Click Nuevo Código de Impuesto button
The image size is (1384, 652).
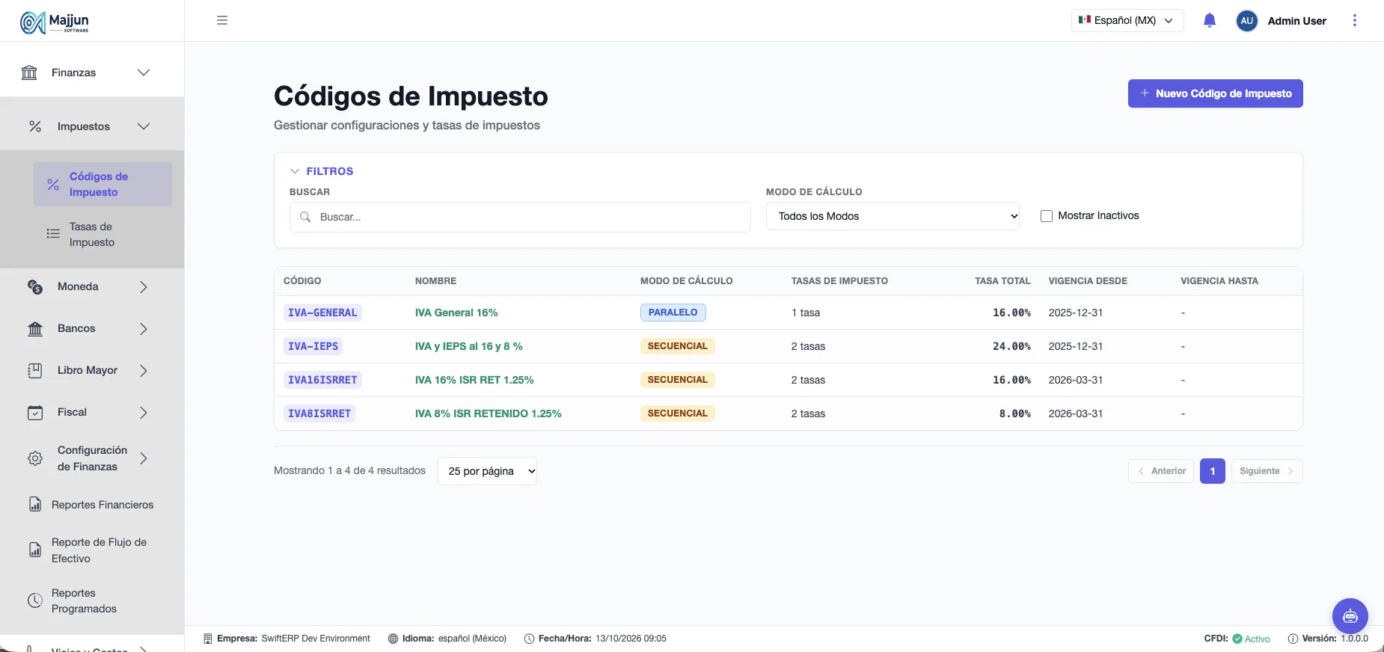tap(1216, 93)
